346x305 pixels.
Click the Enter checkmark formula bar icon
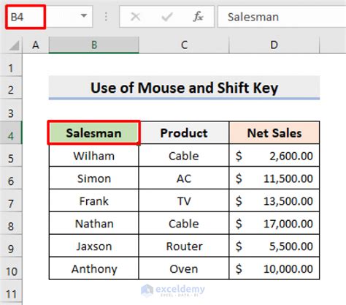tap(167, 17)
